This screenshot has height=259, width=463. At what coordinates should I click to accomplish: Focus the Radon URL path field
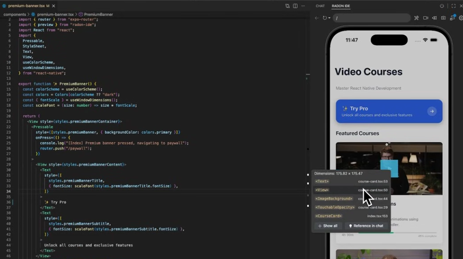[371, 18]
